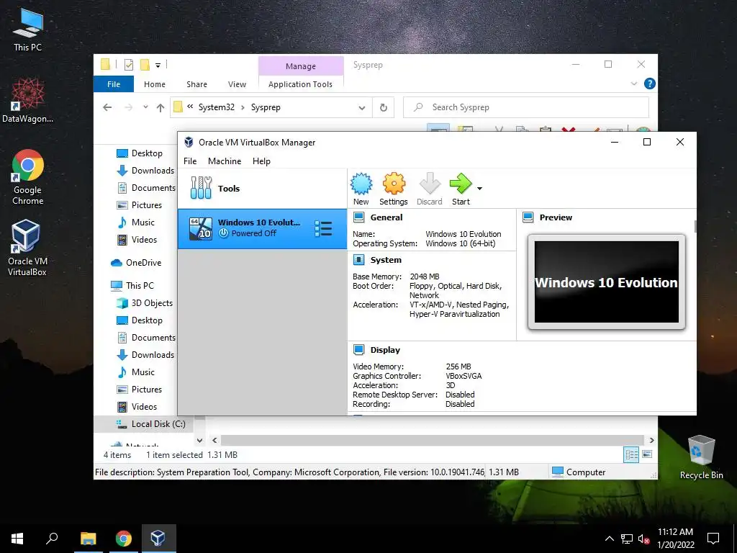Image resolution: width=737 pixels, height=553 pixels.
Task: Open Home ribbon tab in Explorer
Action: (x=155, y=84)
